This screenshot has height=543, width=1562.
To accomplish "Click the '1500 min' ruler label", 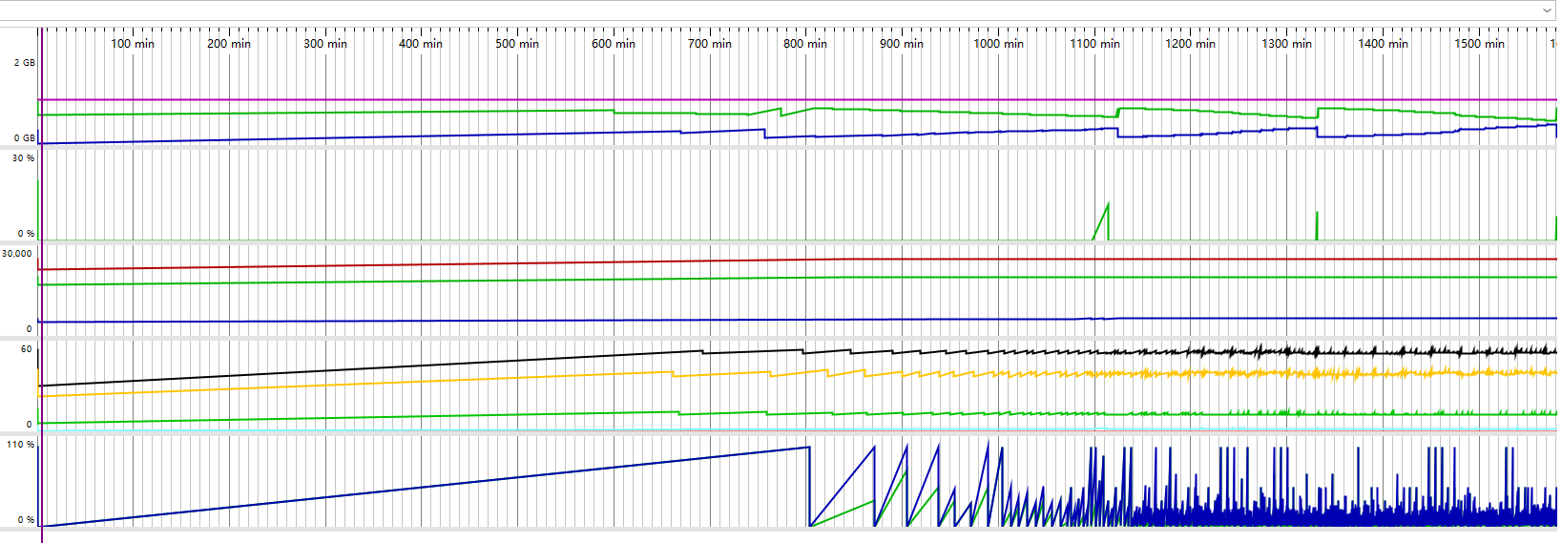I will click(x=1479, y=44).
